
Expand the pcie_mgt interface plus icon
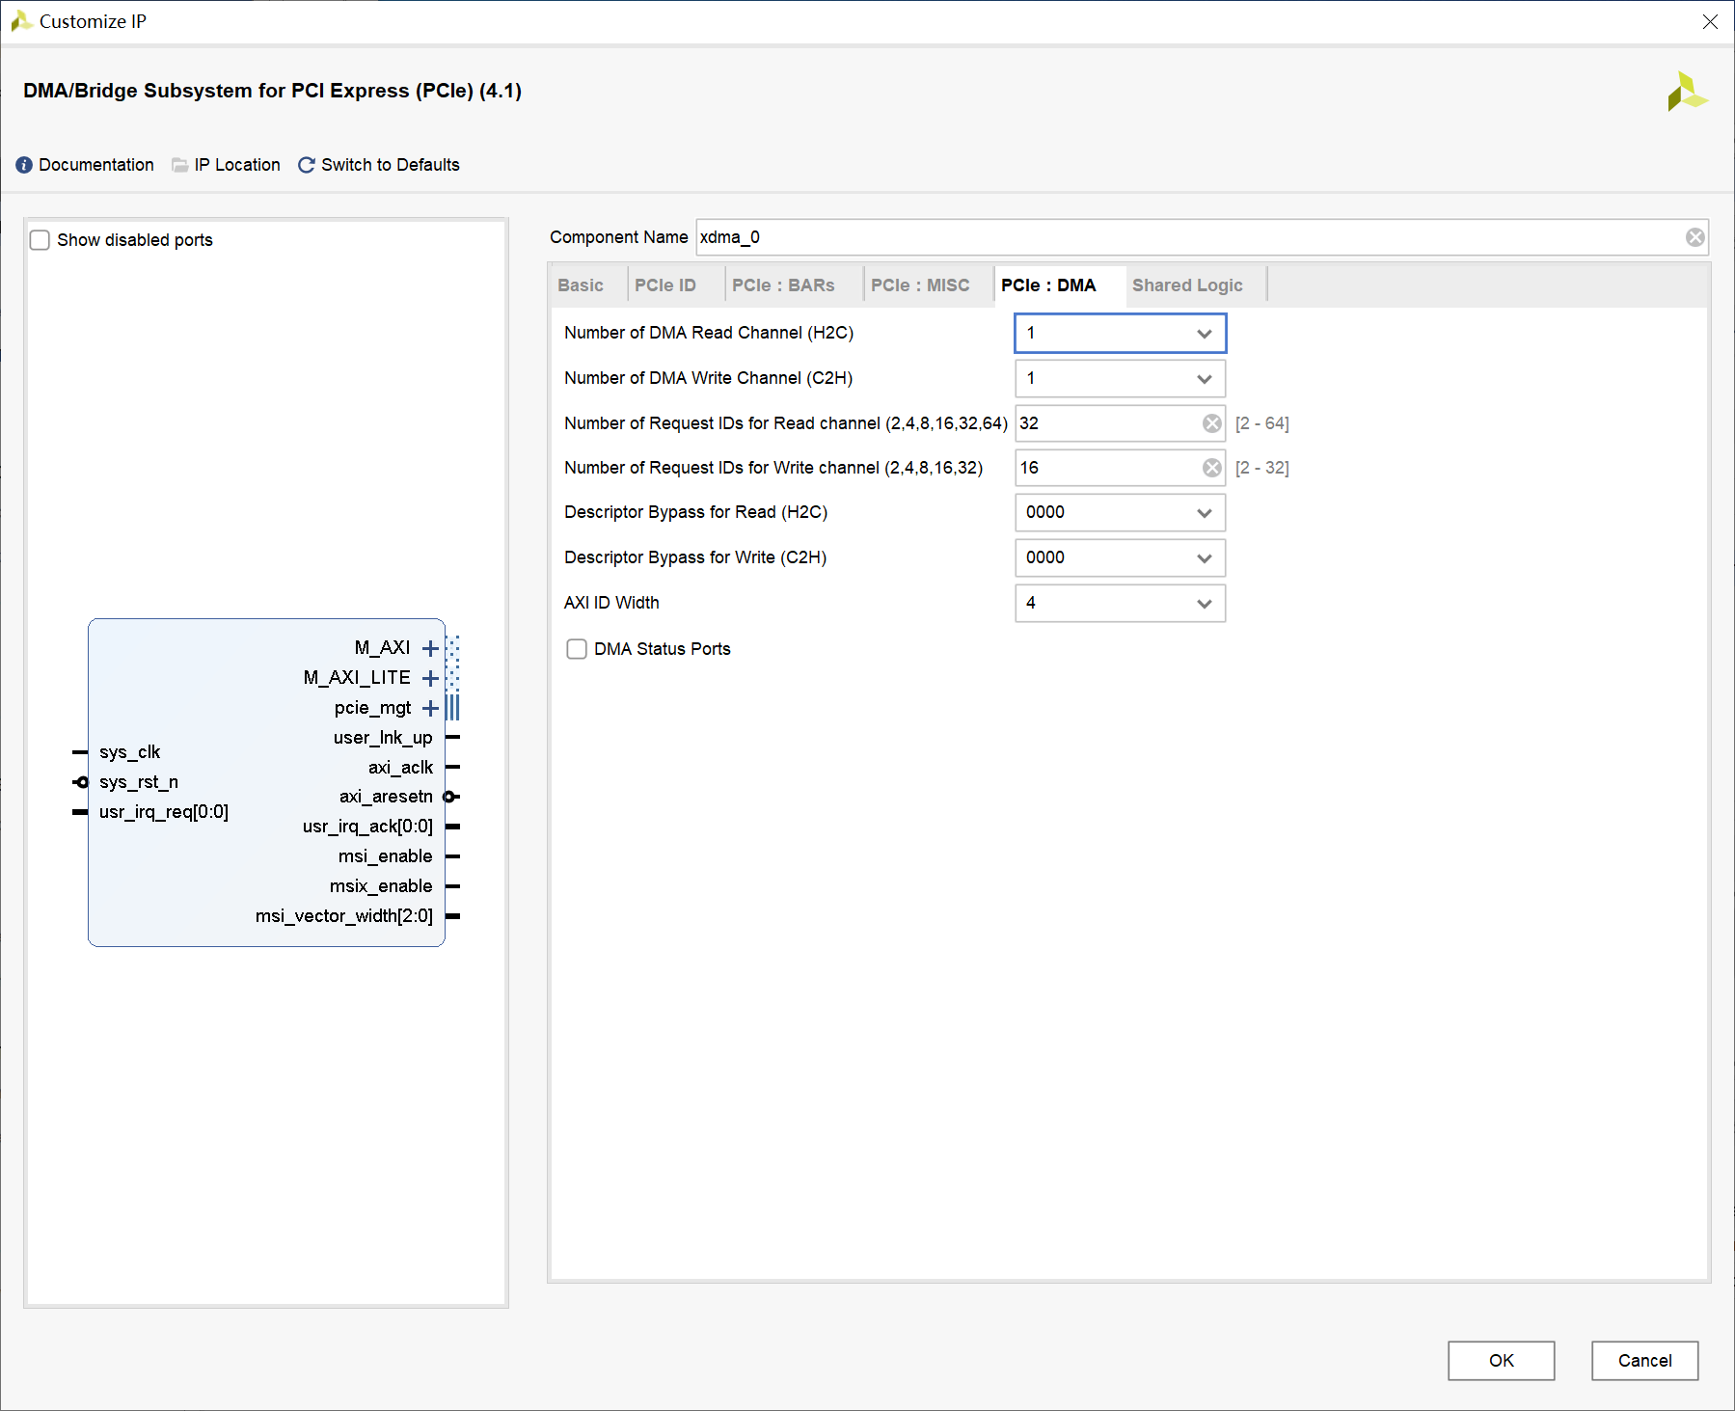coord(430,708)
